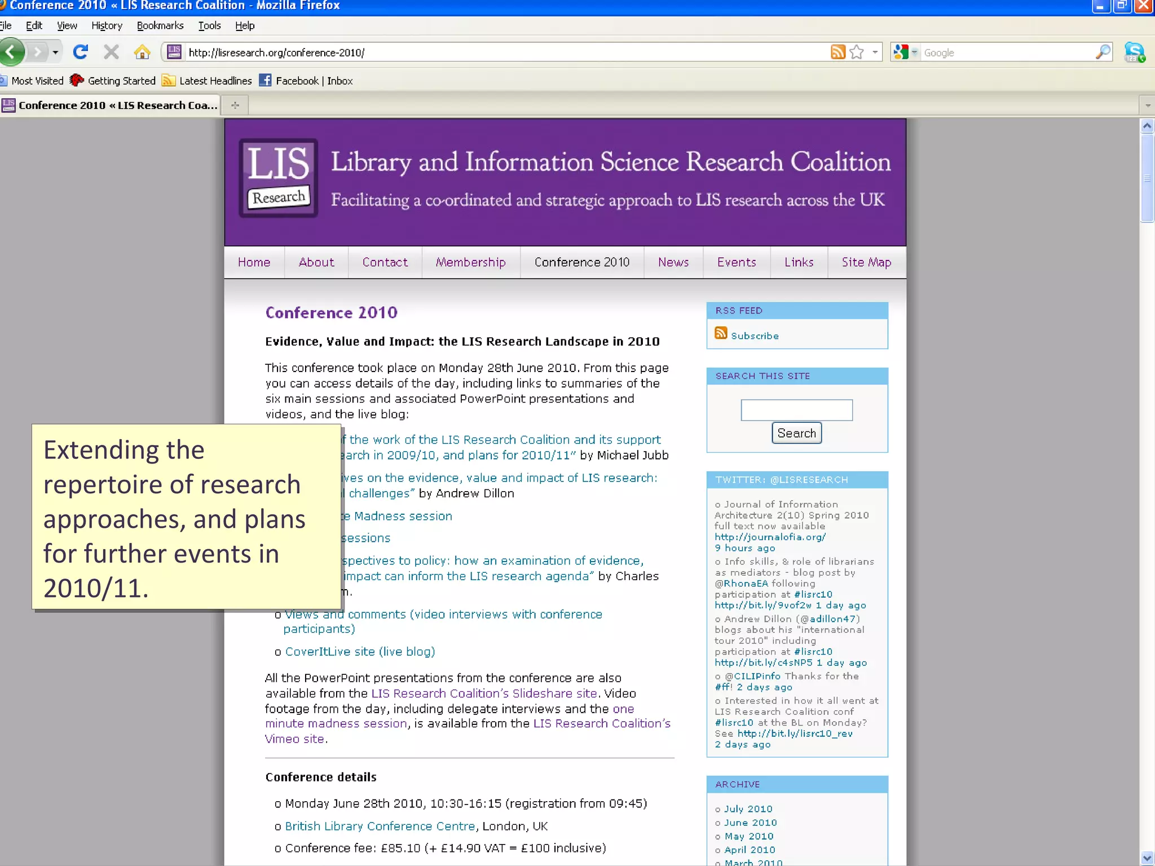Open the bit.ly/c4sNP5 link

tap(764, 663)
